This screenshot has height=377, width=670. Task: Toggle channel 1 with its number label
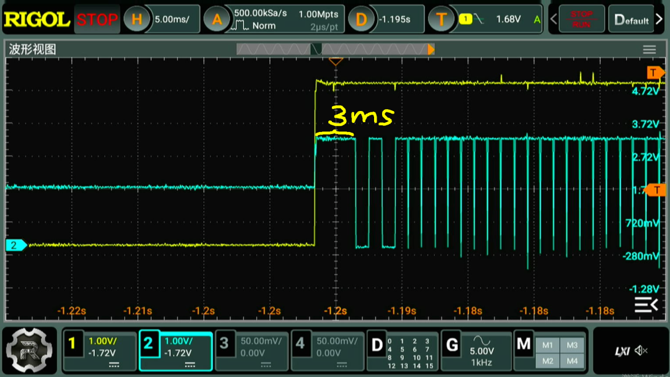(72, 344)
